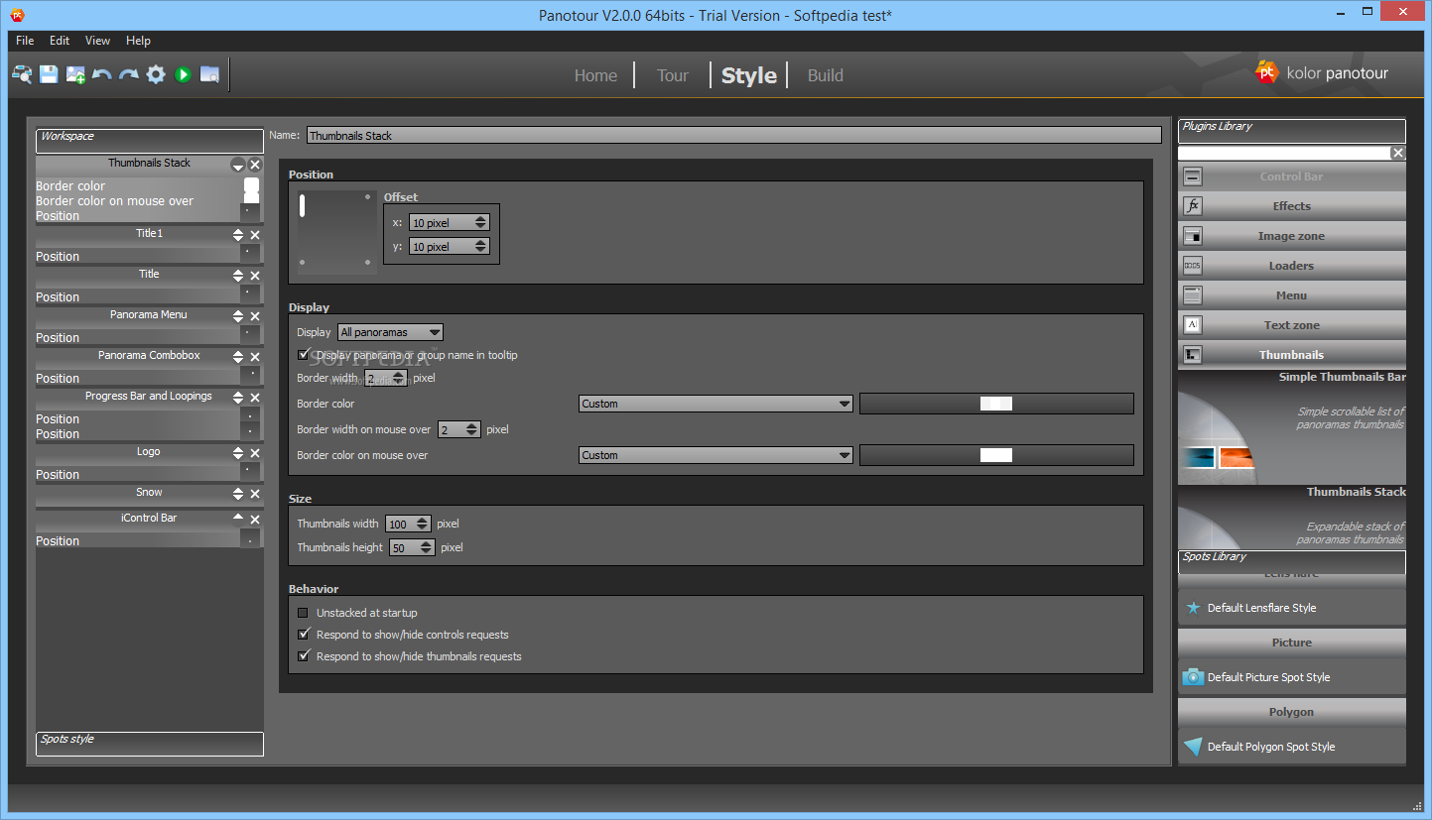1432x820 pixels.
Task: Expand the Loaders plugin category
Action: click(1292, 266)
